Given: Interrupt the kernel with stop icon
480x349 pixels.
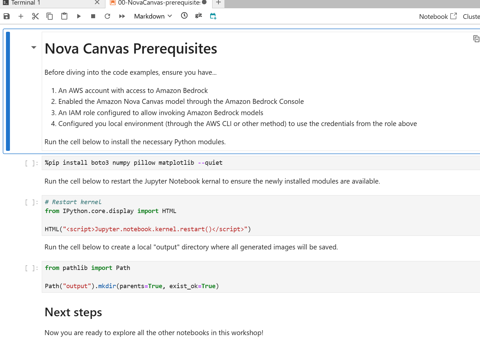Looking at the screenshot, I should tap(93, 16).
